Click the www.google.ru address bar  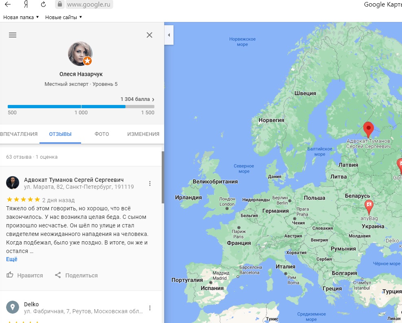(88, 4)
